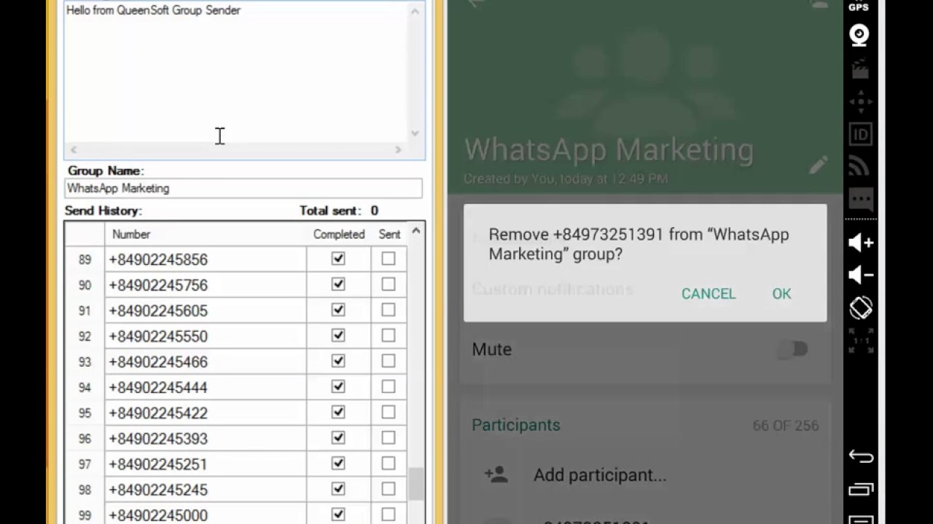The height and width of the screenshot is (524, 933).
Task: Toggle the Mute switch
Action: click(793, 349)
